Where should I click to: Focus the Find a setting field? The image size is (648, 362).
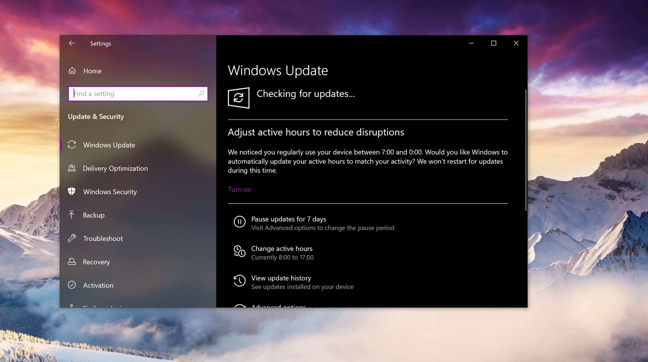138,94
